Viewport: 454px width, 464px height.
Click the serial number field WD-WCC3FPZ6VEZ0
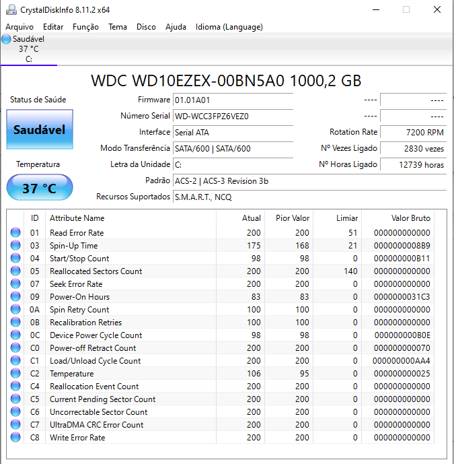pyautogui.click(x=233, y=116)
